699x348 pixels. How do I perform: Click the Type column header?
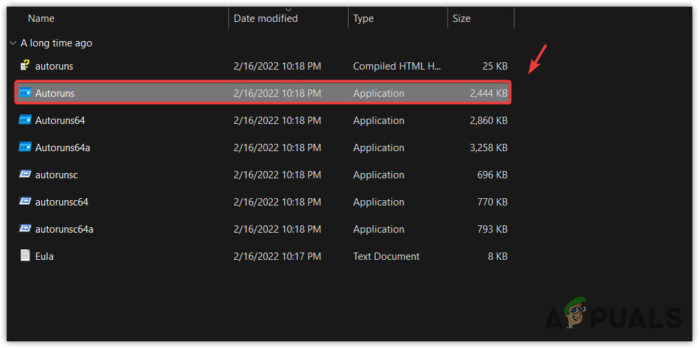click(x=363, y=19)
